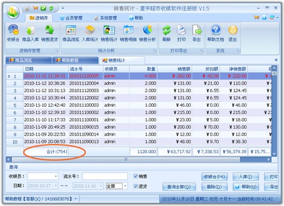Screen dimensions: 284x206
Task: Click the green refresh quick access icon
Action: [x=51, y=9]
